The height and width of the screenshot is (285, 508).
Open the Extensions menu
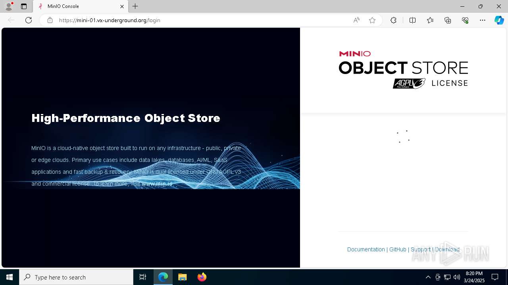[x=393, y=20]
